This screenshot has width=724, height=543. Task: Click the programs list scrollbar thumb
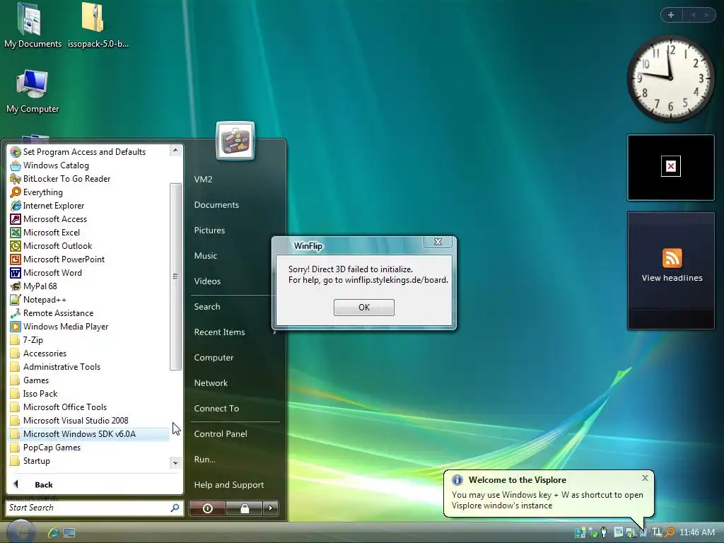pos(175,276)
